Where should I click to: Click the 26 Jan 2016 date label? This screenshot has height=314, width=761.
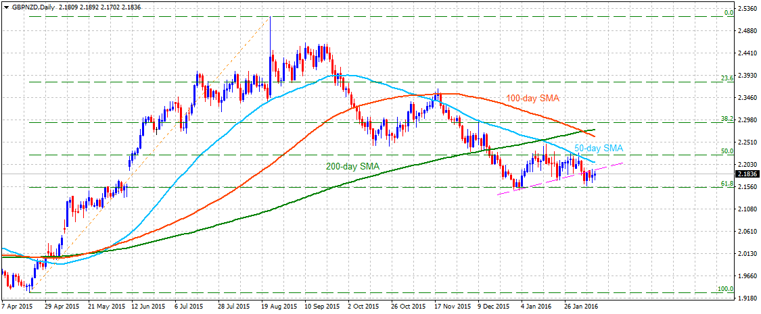[x=582, y=307]
